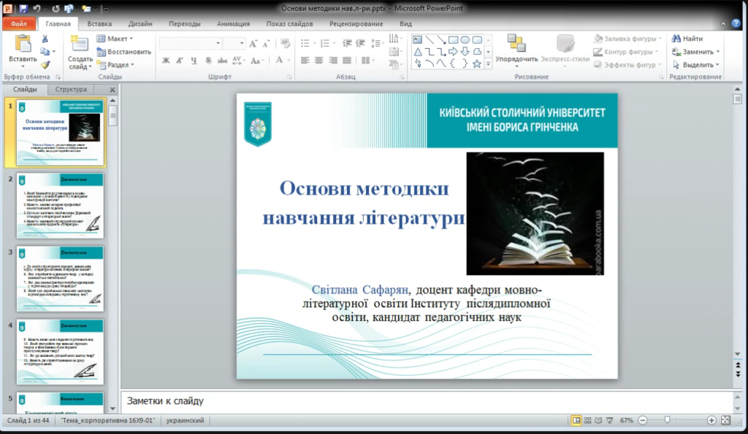748x434 pixels.
Task: Switch to Slide Sorter view icon
Action: [589, 421]
